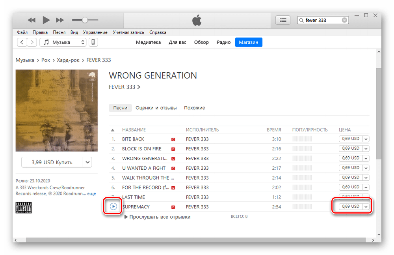
Task: Click the iPhone device icon
Action: click(x=93, y=42)
